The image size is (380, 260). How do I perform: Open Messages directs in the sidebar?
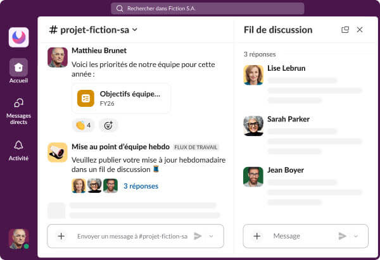click(x=18, y=103)
